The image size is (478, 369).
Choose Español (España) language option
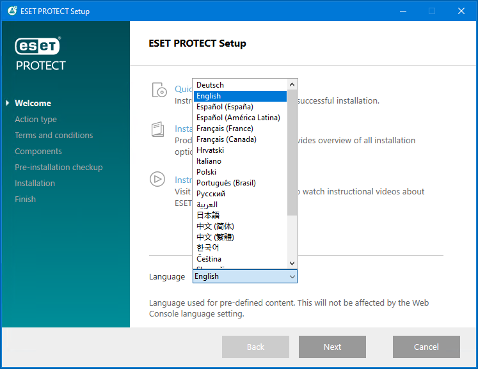[x=225, y=107]
